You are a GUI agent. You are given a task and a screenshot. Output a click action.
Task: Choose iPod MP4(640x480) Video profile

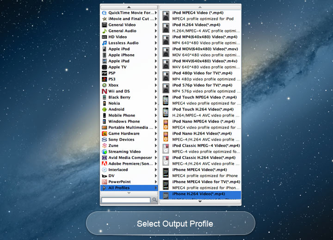tap(200, 40)
